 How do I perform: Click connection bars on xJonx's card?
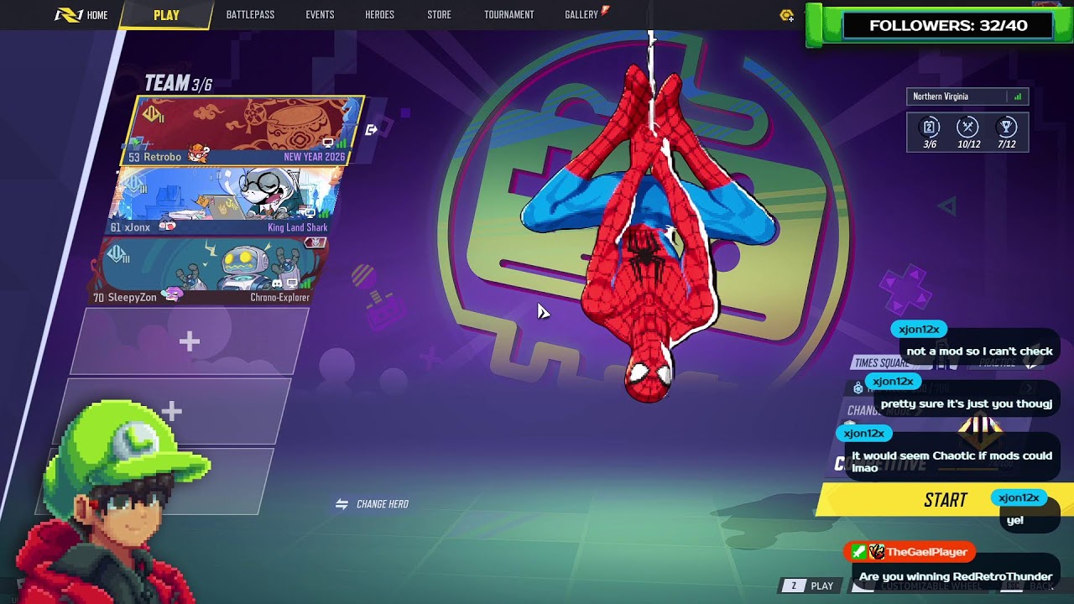pyautogui.click(x=325, y=213)
